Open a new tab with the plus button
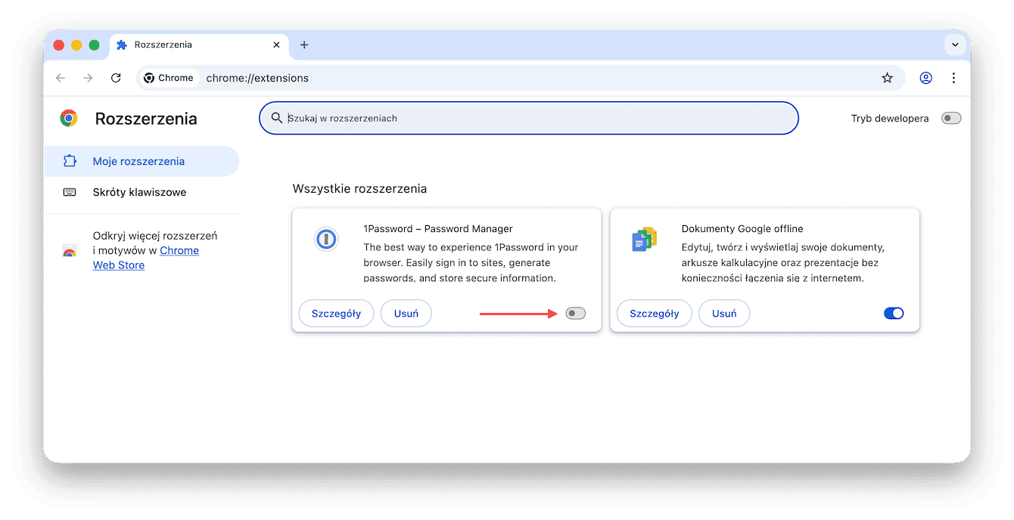The width and height of the screenshot is (1014, 520). (304, 45)
